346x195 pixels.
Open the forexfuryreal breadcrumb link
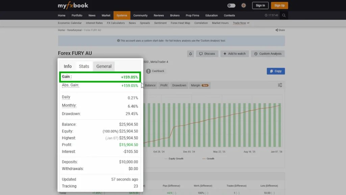coord(75,30)
